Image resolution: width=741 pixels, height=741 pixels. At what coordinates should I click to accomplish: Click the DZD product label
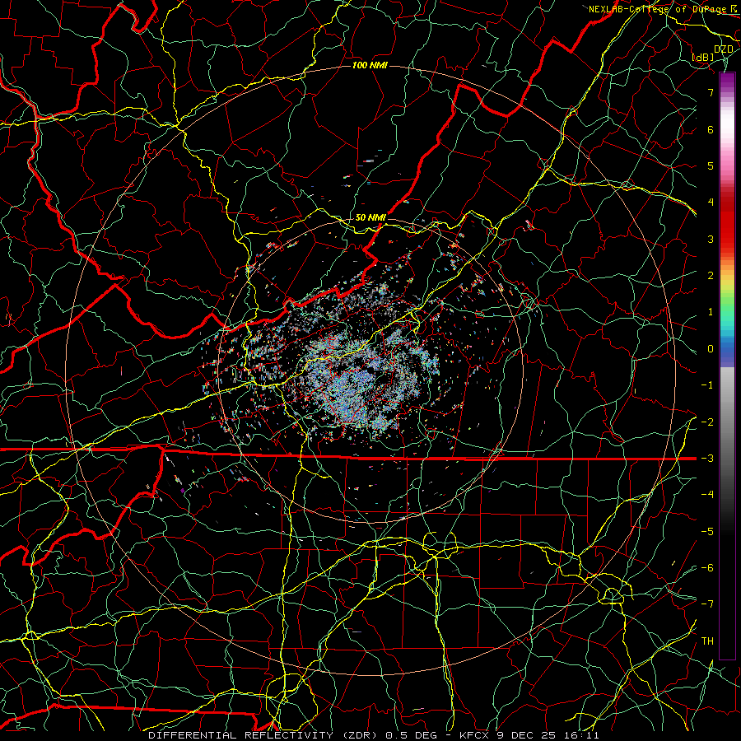click(x=723, y=49)
